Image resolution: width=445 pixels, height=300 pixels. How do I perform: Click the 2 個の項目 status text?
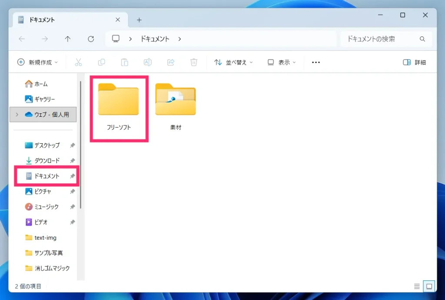tap(28, 287)
